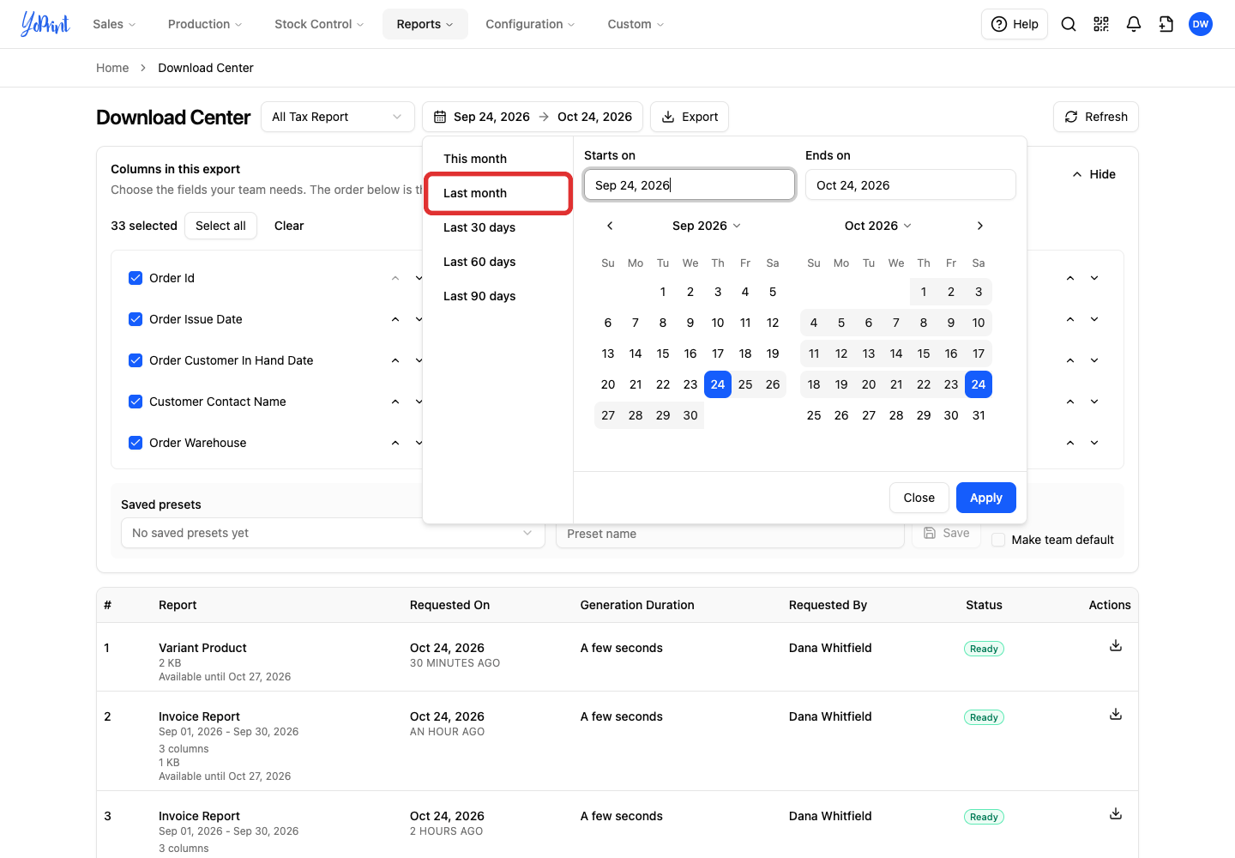Open the DW user avatar menu

pos(1201,24)
